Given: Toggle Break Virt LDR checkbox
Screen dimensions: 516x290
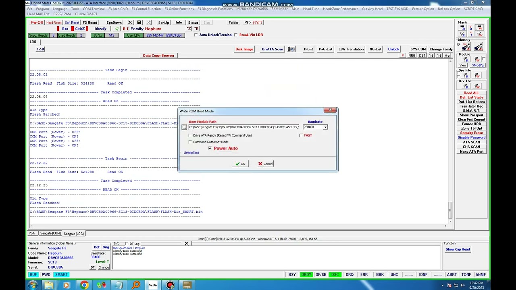Looking at the screenshot, I should [x=236, y=35].
